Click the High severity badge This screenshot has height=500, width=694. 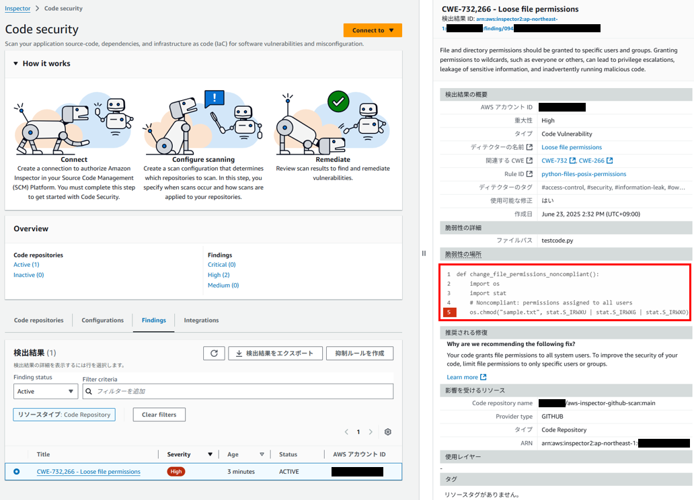[176, 472]
